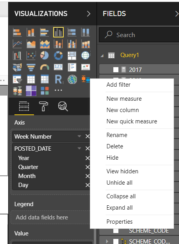Select the 100% stacked column chart visual
Image resolution: width=179 pixels, height=244 pixels.
86,32
